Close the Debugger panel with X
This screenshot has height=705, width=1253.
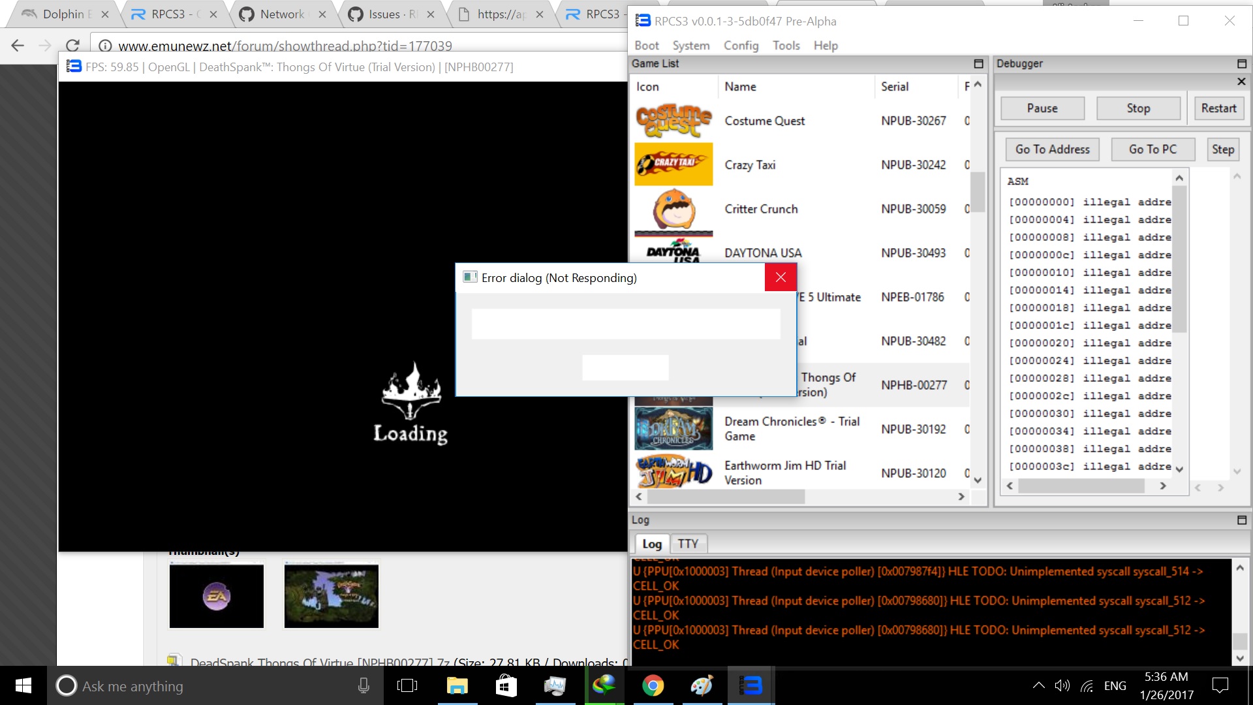1241,82
